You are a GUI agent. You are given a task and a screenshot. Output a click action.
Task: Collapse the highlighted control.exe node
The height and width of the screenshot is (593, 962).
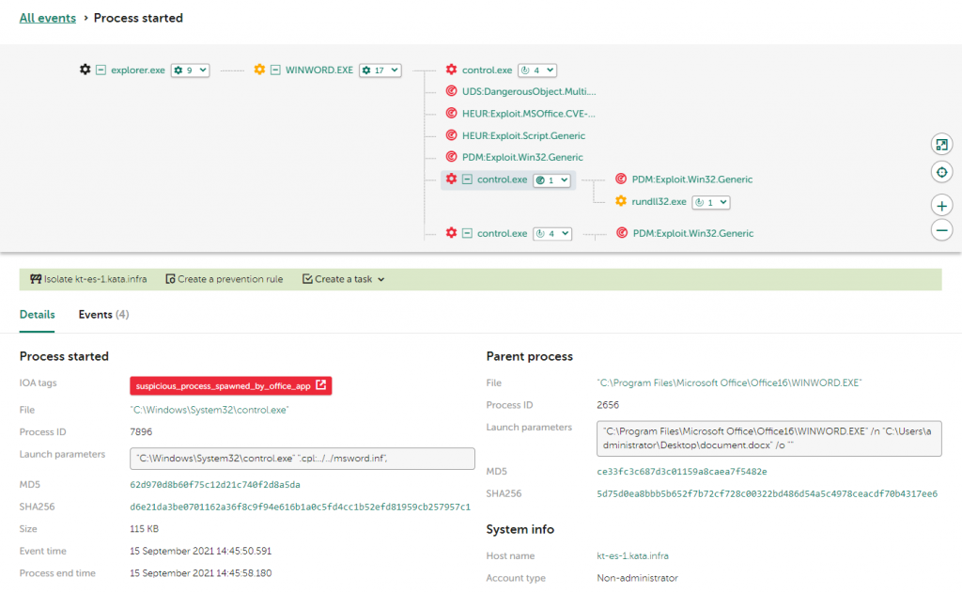tap(467, 179)
